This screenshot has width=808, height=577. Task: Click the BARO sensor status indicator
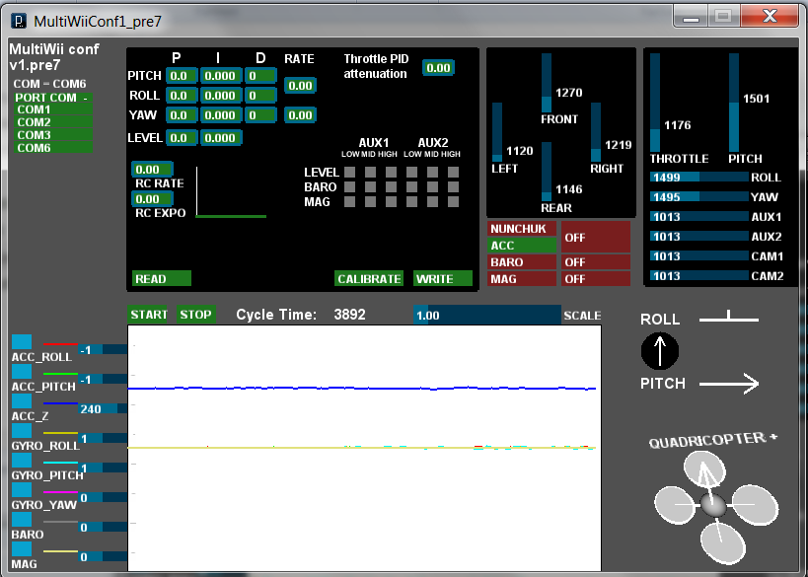tap(522, 262)
